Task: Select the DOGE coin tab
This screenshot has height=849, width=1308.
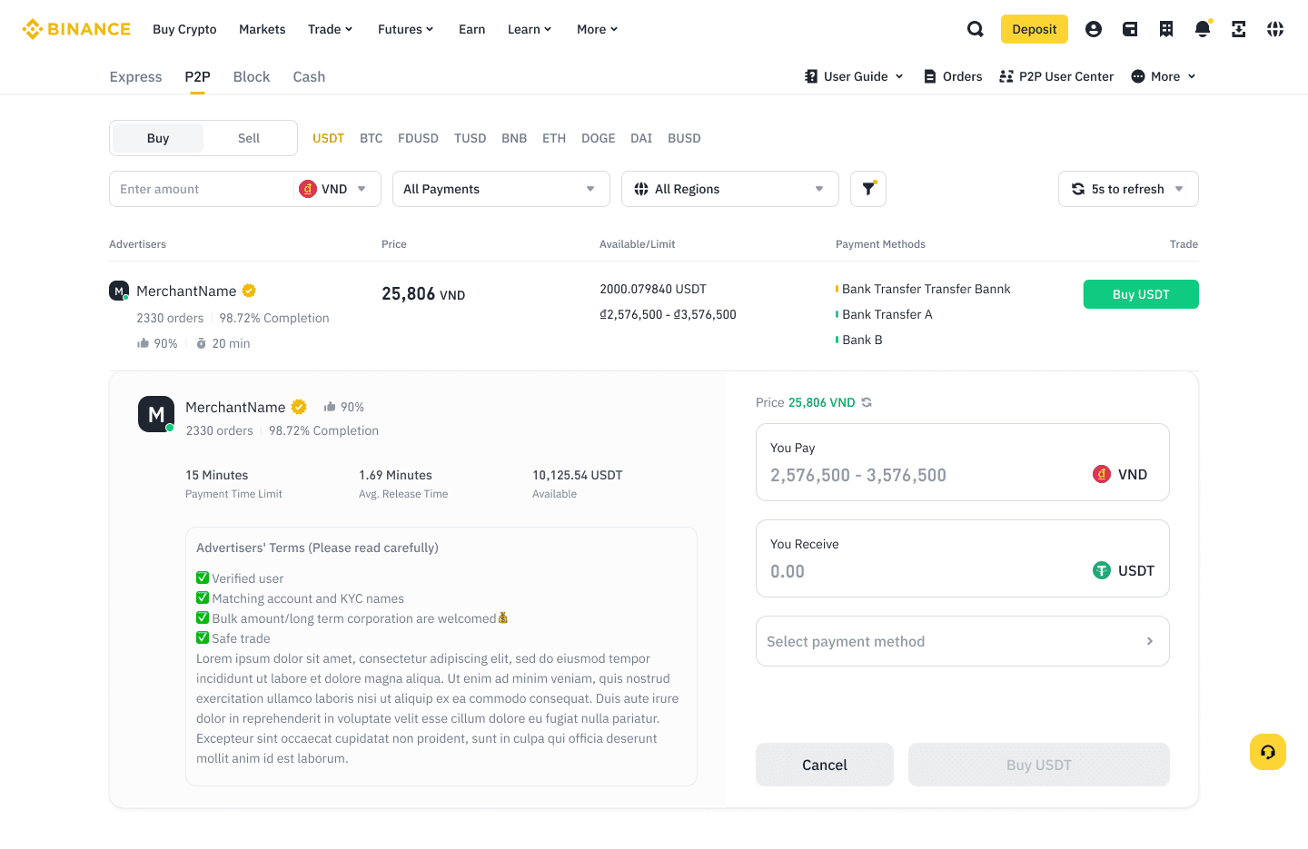Action: click(x=598, y=138)
